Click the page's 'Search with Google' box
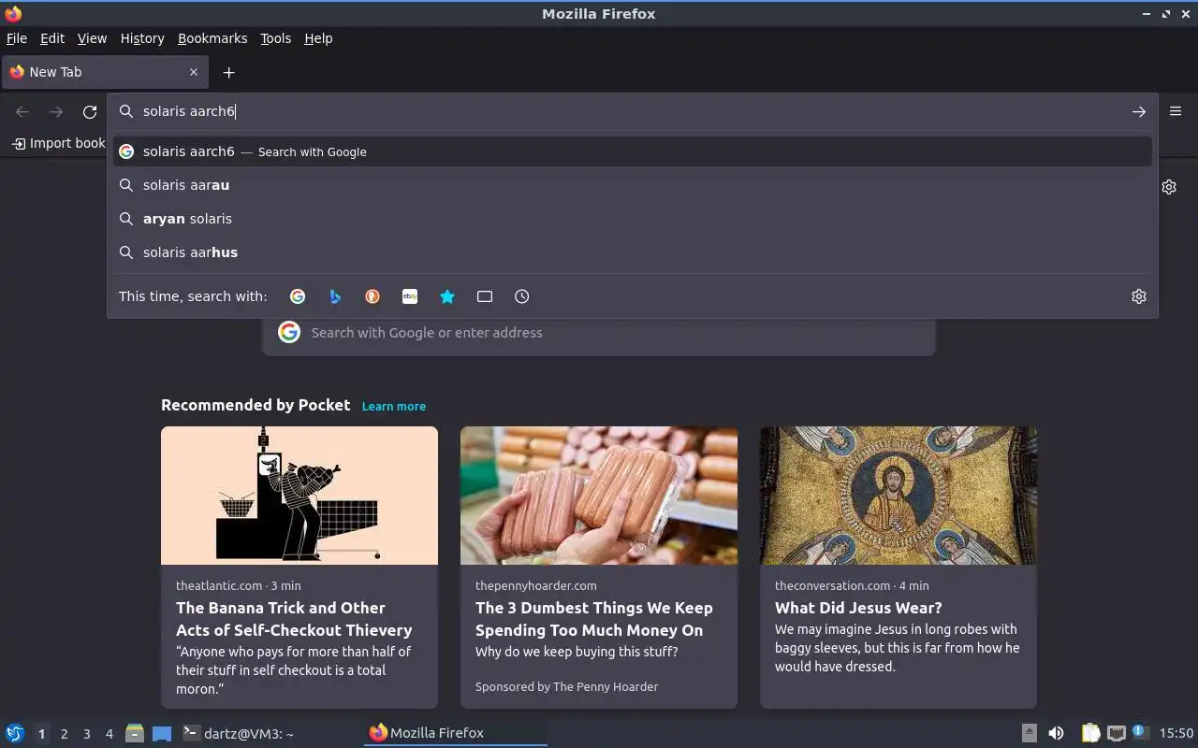Screen dimensions: 1198x748 [x=599, y=333]
